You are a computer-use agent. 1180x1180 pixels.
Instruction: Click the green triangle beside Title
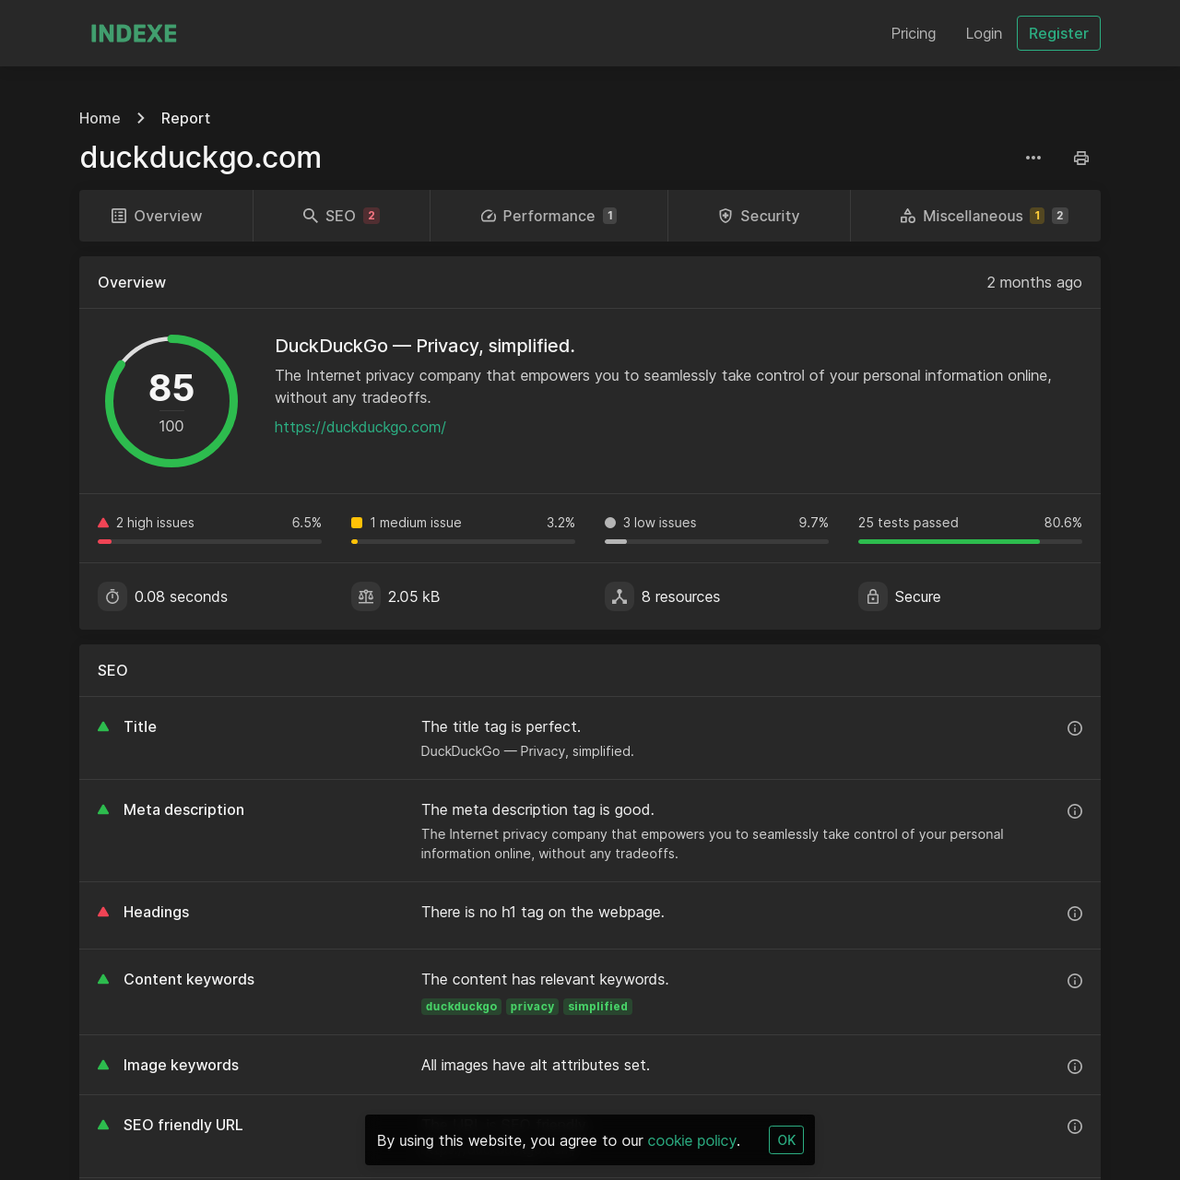coord(103,726)
